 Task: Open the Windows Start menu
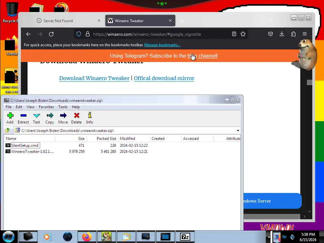(x=8, y=237)
